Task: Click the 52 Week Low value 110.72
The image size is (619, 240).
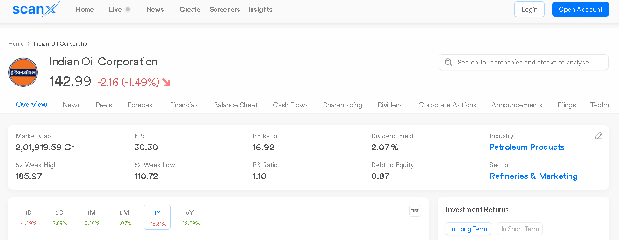Action: [x=146, y=176]
